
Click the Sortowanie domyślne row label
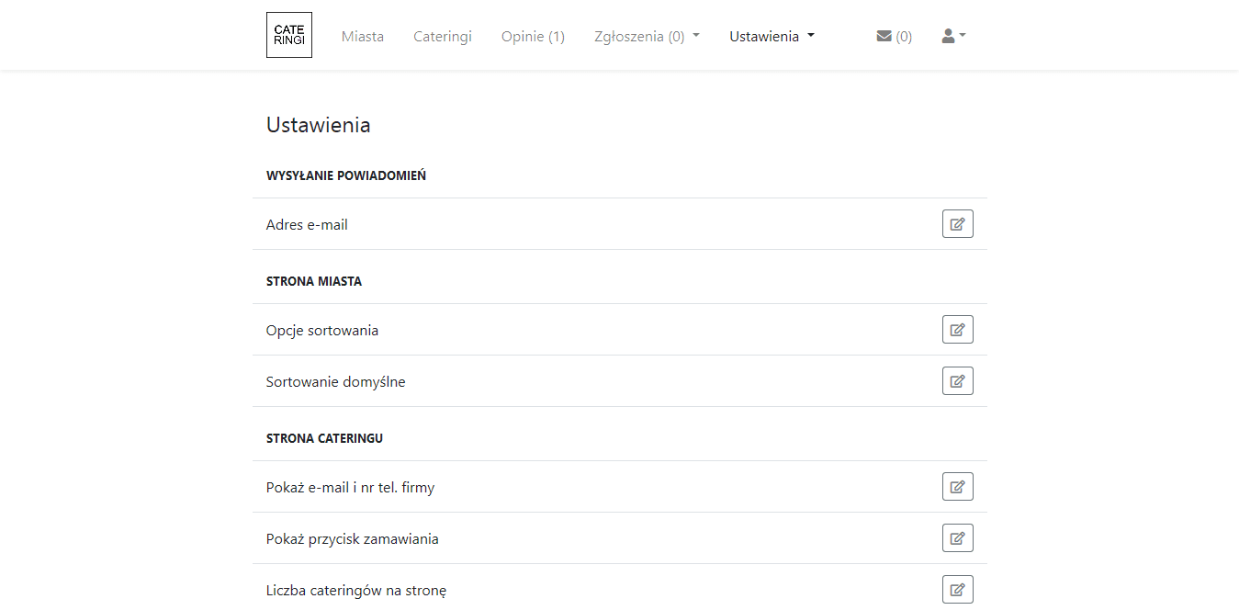(x=336, y=382)
